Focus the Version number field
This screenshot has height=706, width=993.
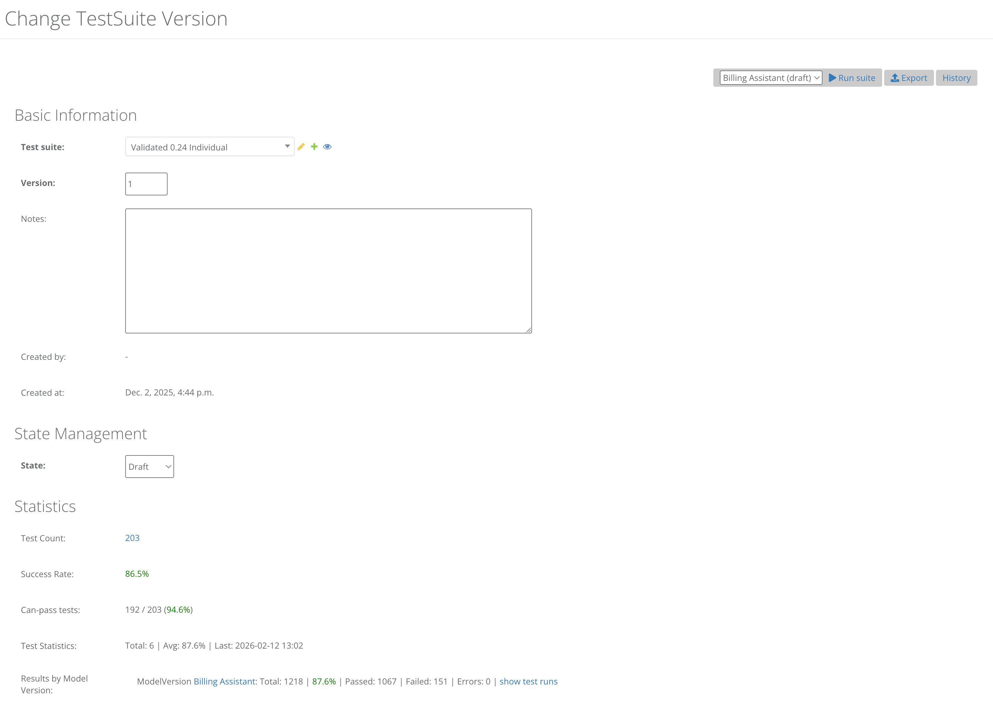click(146, 184)
